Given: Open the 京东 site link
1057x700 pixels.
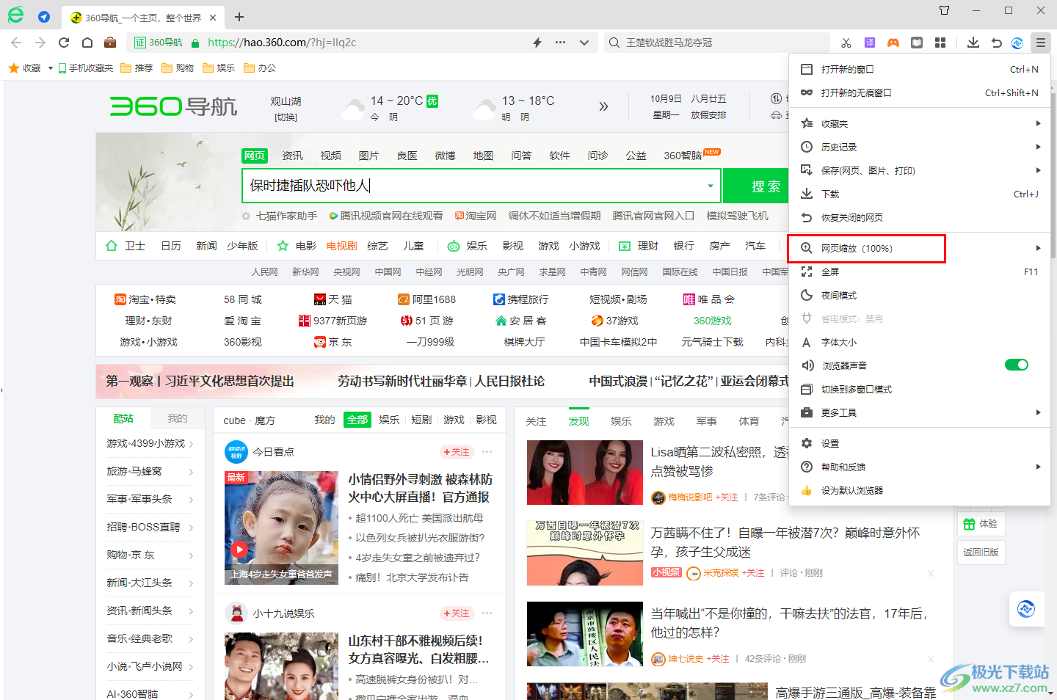Looking at the screenshot, I should [x=333, y=342].
